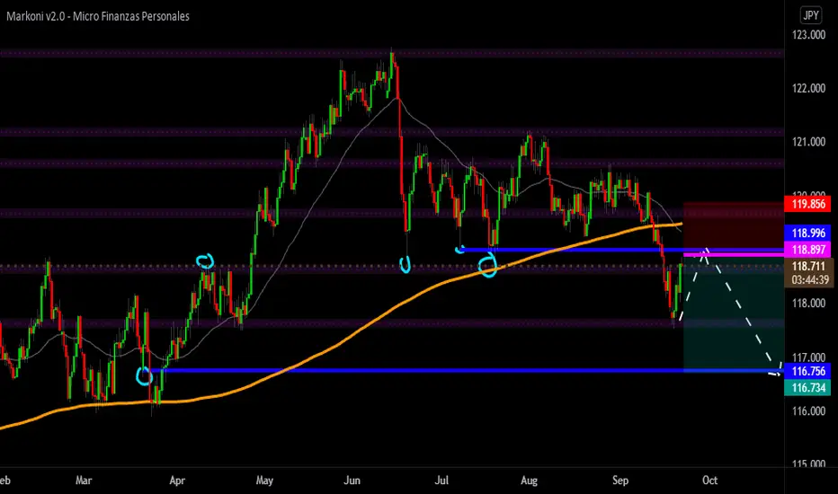Click the 03:44:39 bar countdown
Screen dimensions: 838x494
point(808,280)
